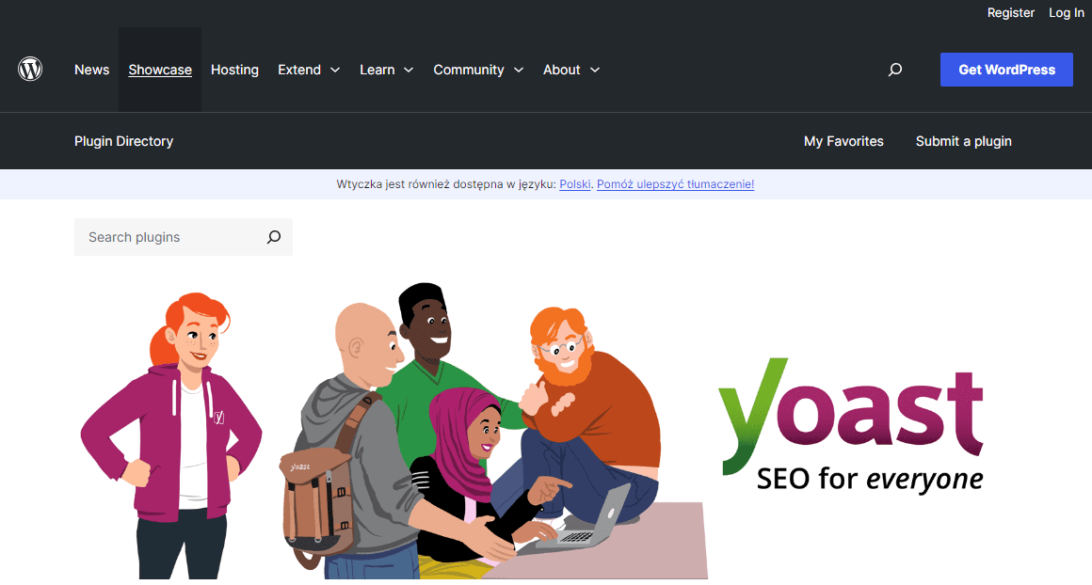Go to the Plugin Directory
Image resolution: width=1092 pixels, height=585 pixels.
(123, 141)
